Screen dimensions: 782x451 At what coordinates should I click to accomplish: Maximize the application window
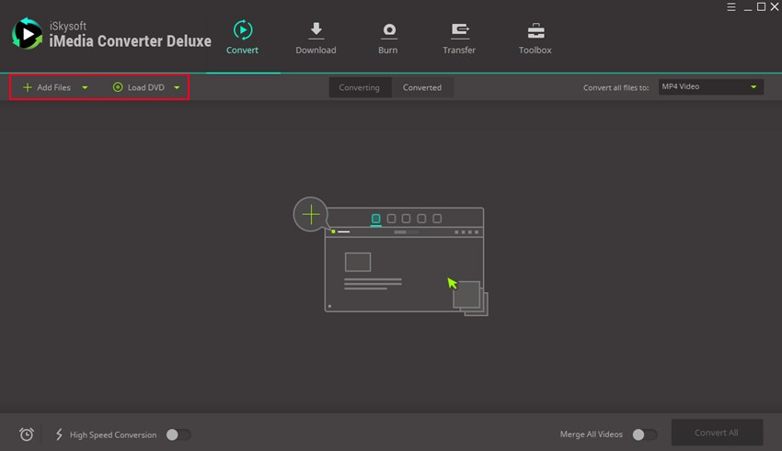tap(761, 7)
